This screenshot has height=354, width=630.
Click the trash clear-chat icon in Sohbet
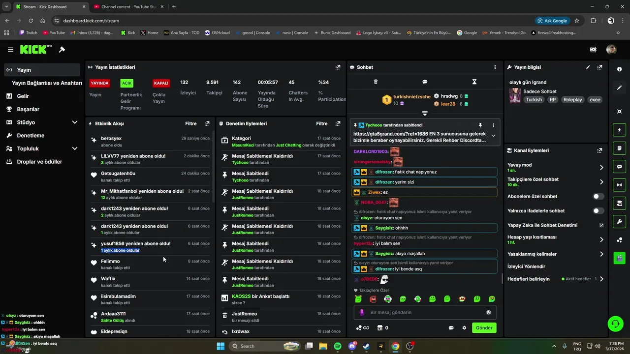376,82
